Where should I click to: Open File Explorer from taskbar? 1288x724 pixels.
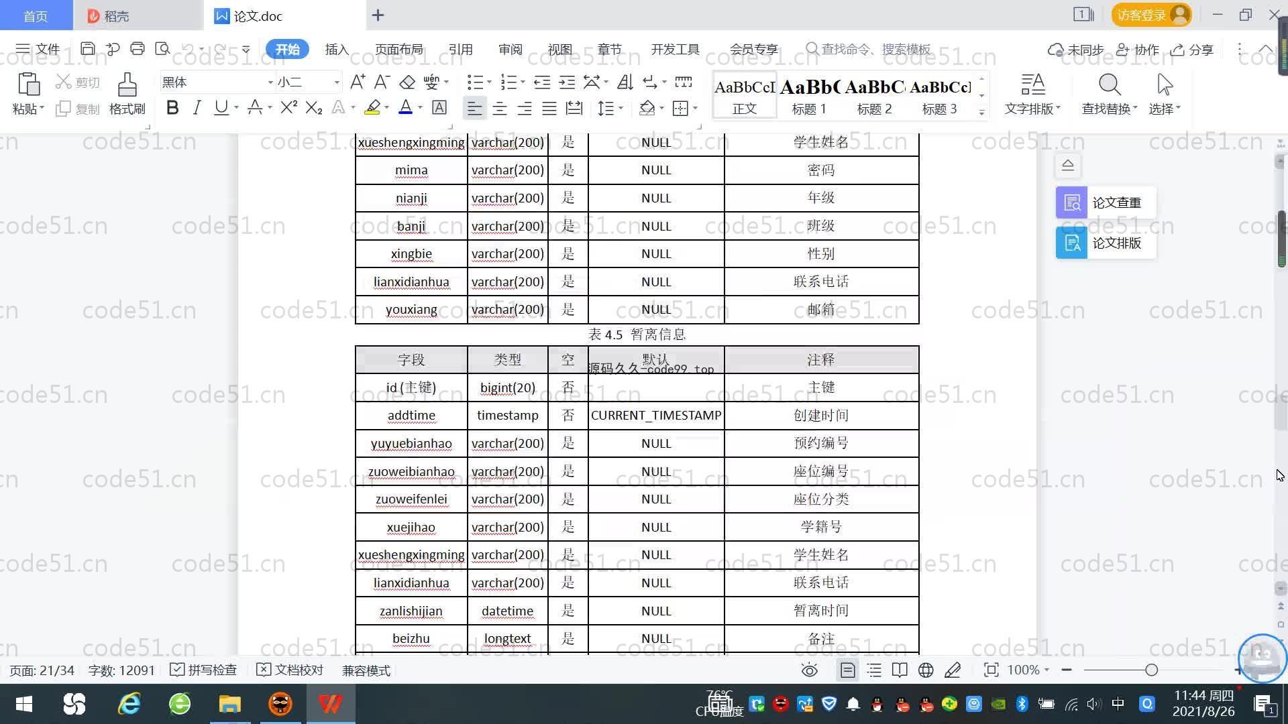(x=229, y=704)
